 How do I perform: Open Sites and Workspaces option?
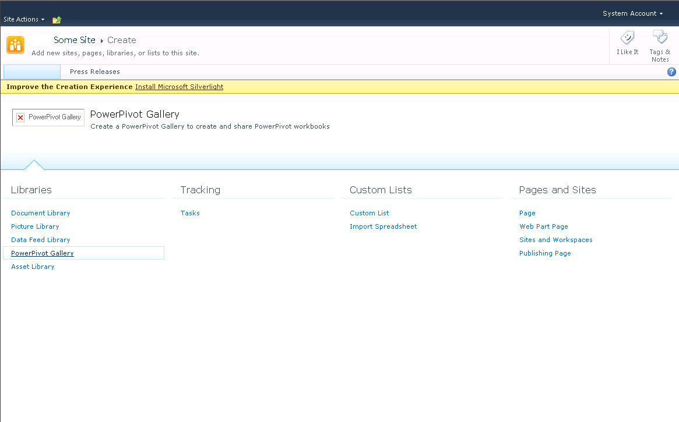[x=556, y=240]
